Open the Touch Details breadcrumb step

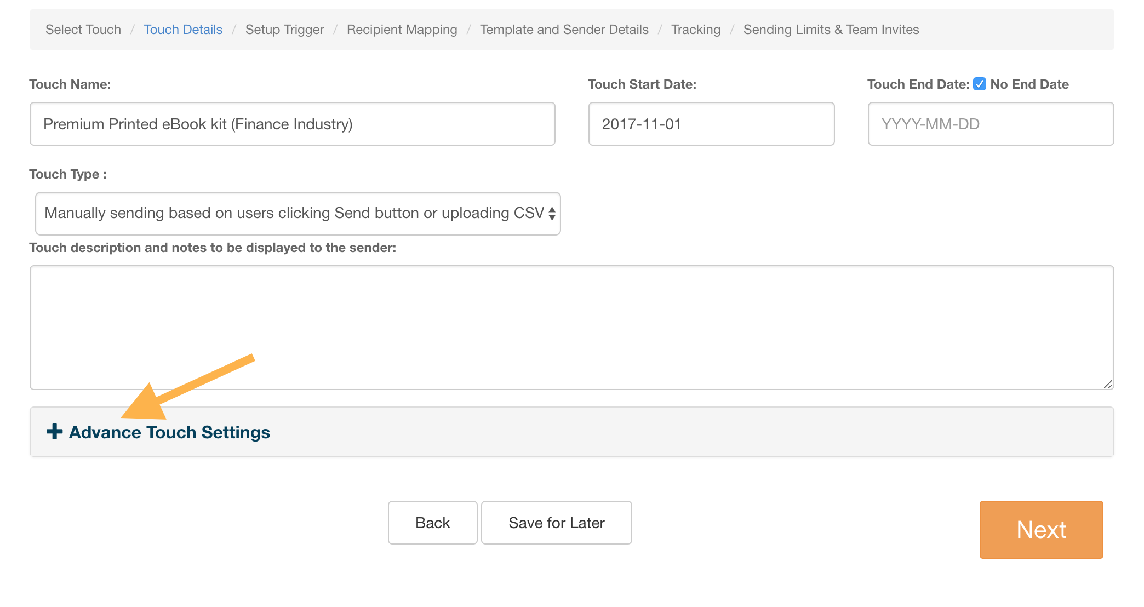click(183, 30)
